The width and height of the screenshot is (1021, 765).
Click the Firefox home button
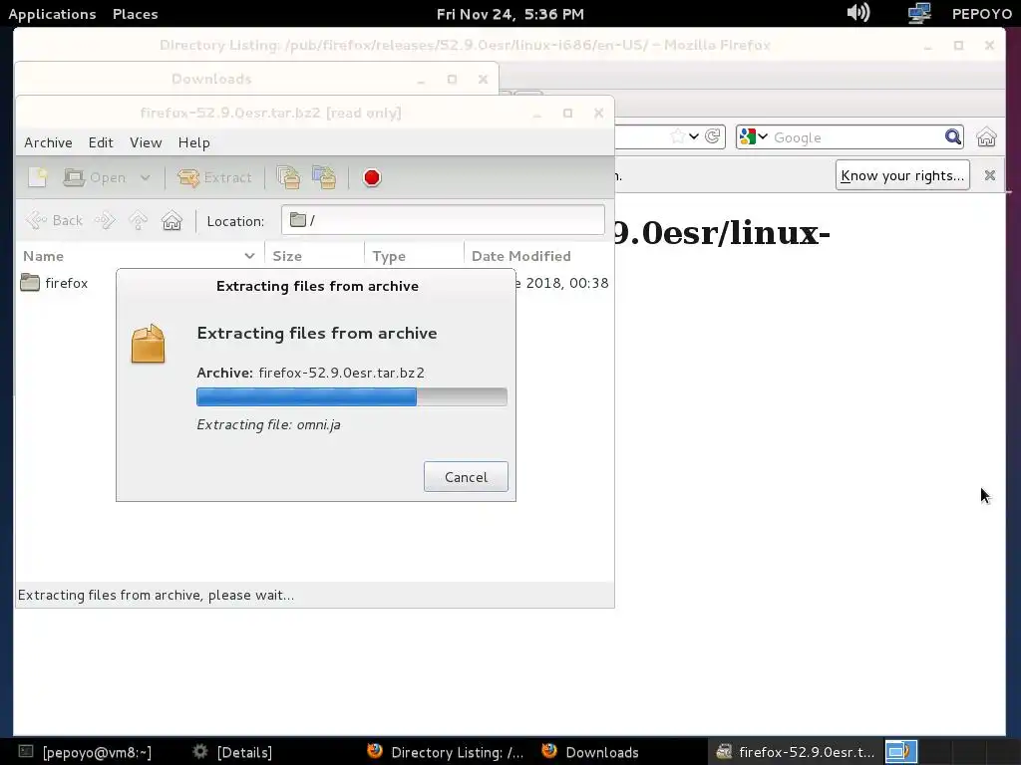point(986,137)
